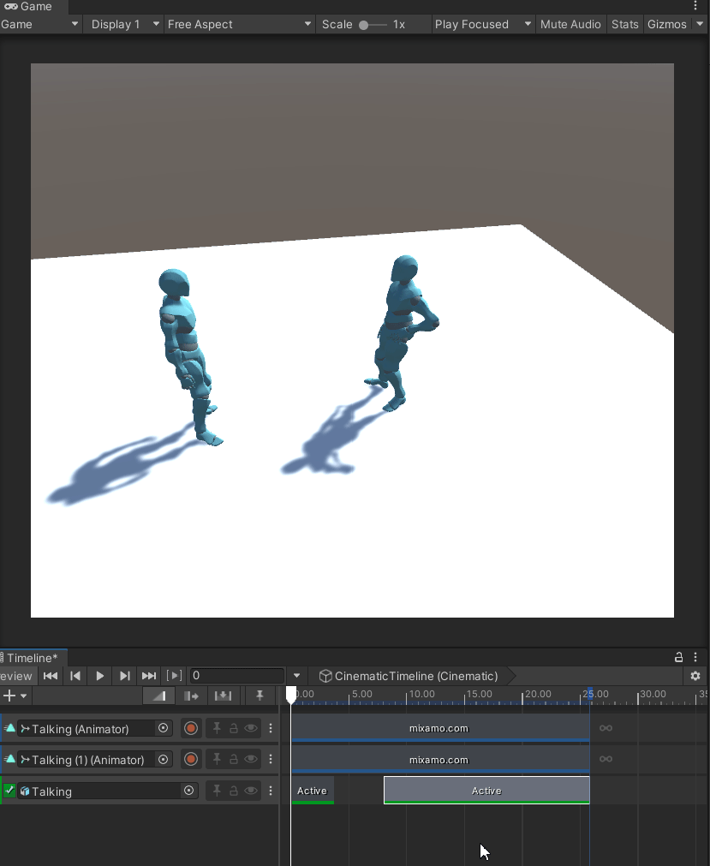Switch to the Game tab
Viewport: 710px width, 866px height.
(29, 6)
